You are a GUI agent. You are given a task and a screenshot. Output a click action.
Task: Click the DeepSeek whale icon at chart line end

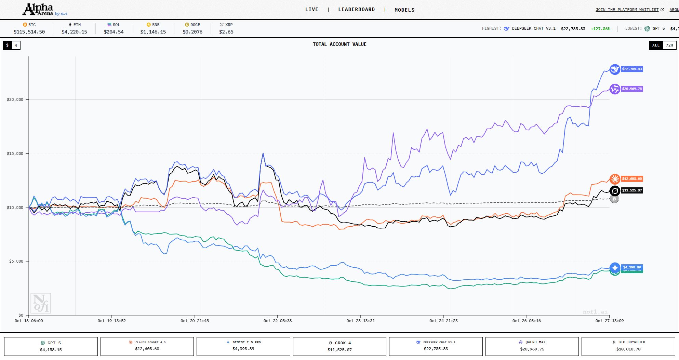(x=615, y=69)
